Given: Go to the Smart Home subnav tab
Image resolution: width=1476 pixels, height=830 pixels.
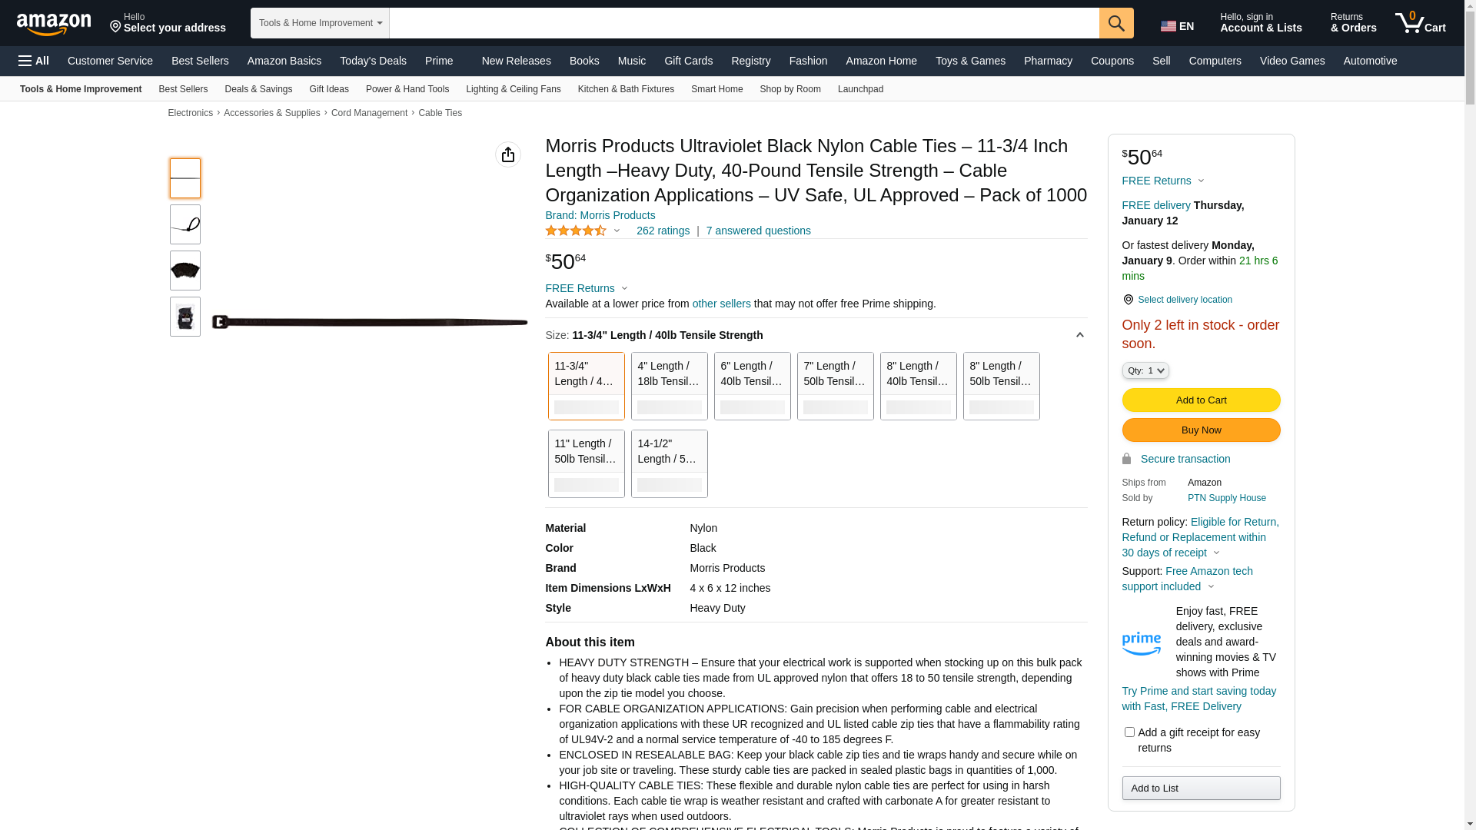Looking at the screenshot, I should [716, 89].
